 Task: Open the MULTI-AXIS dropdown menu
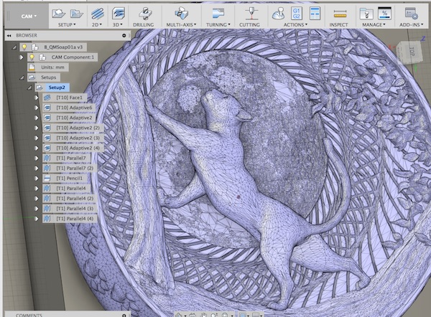coord(181,24)
